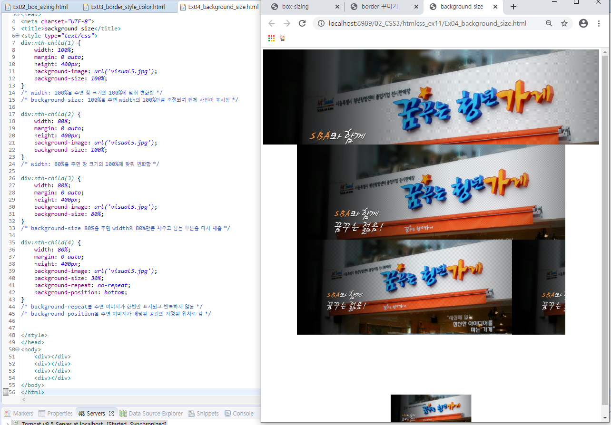611x425 pixels.
Task: Open the Snippets view tab
Action: (204, 413)
